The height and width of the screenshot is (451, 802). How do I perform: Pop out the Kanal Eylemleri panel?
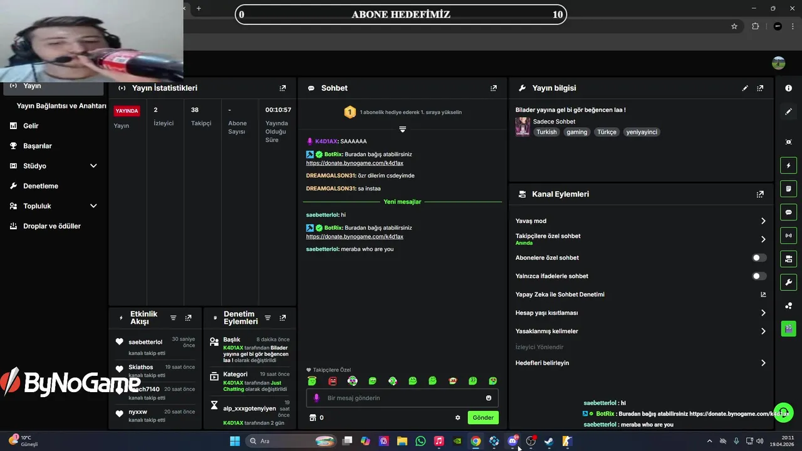point(760,194)
